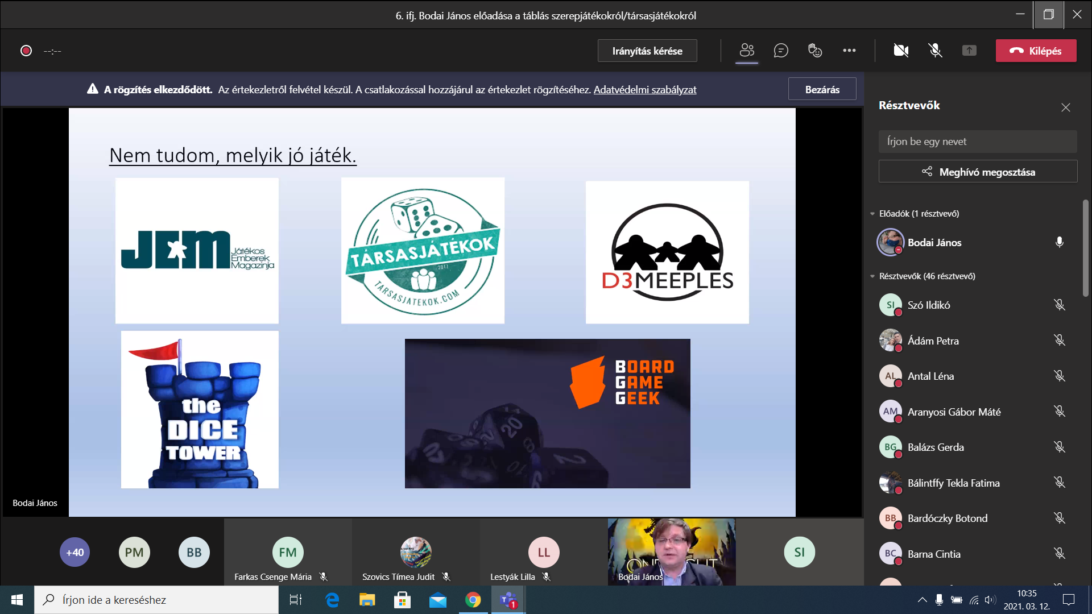Open the raise hand reactions icon
This screenshot has width=1092, height=614.
pyautogui.click(x=815, y=51)
